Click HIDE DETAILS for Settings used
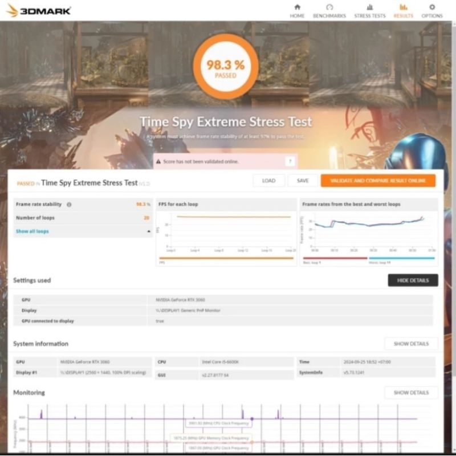Image resolution: width=456 pixels, height=456 pixels. click(413, 280)
